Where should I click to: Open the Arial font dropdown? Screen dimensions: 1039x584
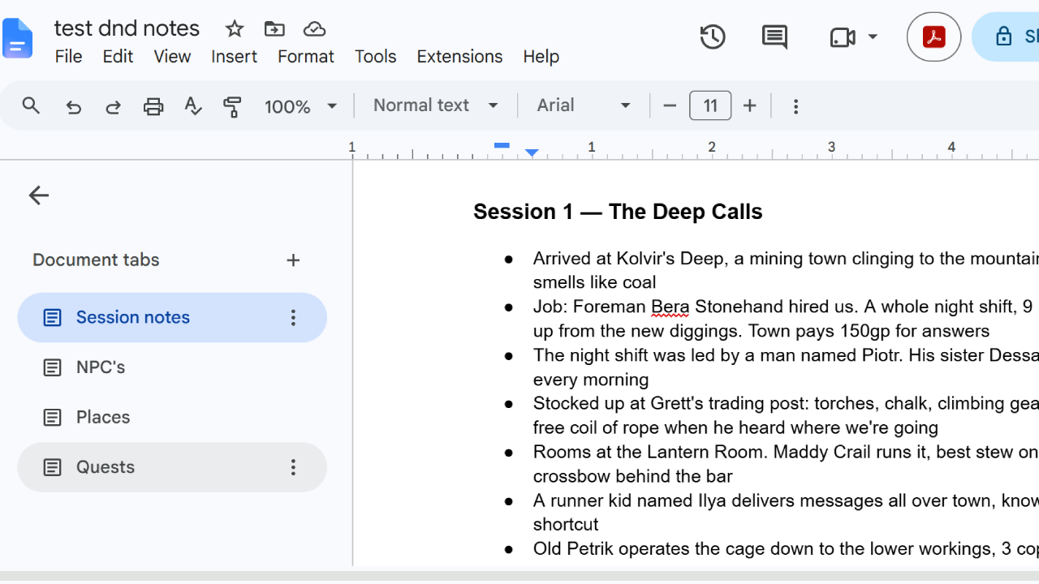(584, 105)
